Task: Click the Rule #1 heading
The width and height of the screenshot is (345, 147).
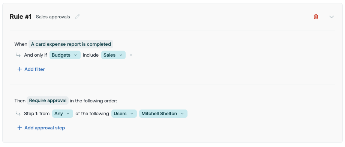Action: click(x=21, y=16)
